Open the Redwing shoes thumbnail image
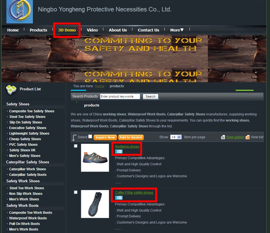Image resolution: width=270 pixels, height=233 pixels. click(x=95, y=158)
